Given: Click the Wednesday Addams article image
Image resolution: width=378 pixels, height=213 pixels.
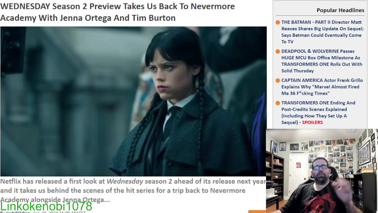Looking at the screenshot, I should (x=133, y=101).
